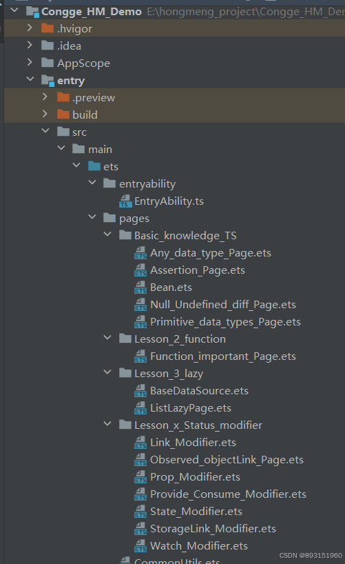
Task: Select Prop_Modifier.ets file name
Action: point(195,477)
